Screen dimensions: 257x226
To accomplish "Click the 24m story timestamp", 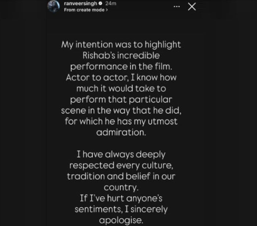I will click(111, 3).
